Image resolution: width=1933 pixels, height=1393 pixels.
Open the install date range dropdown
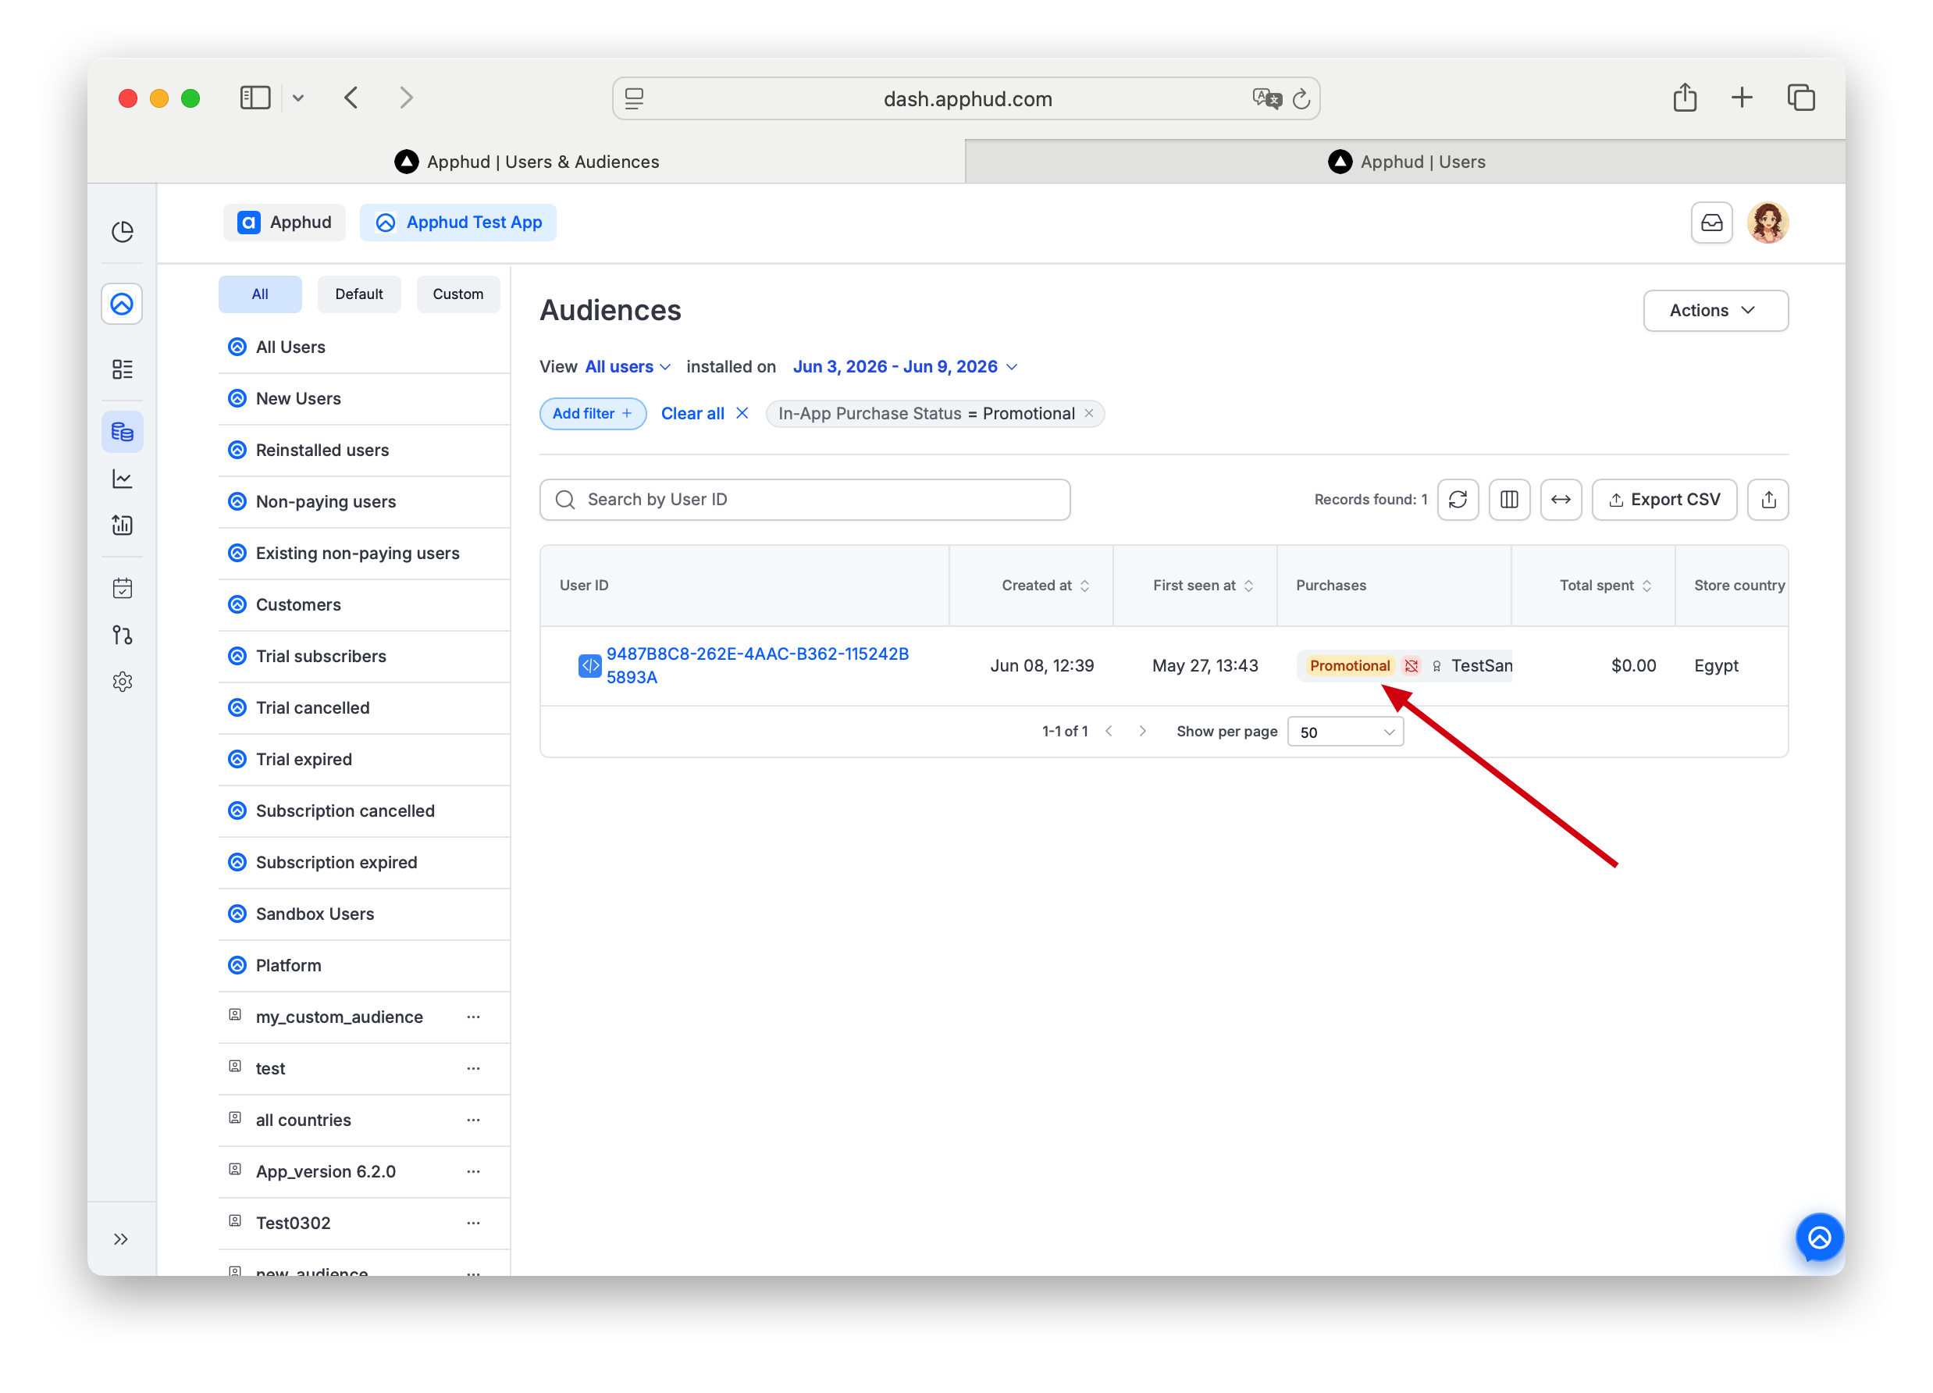[x=905, y=366]
